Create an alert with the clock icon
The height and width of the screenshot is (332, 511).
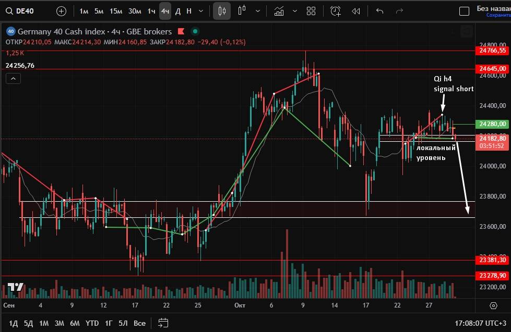pyautogui.click(x=335, y=11)
